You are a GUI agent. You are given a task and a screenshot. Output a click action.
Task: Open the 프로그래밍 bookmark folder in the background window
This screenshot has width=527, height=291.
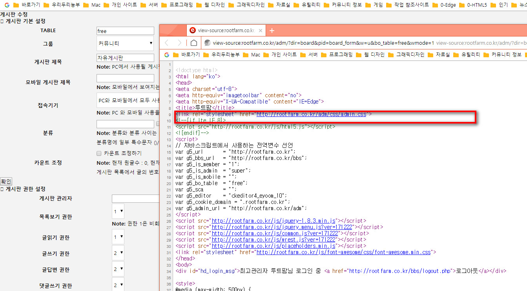pos(177,5)
